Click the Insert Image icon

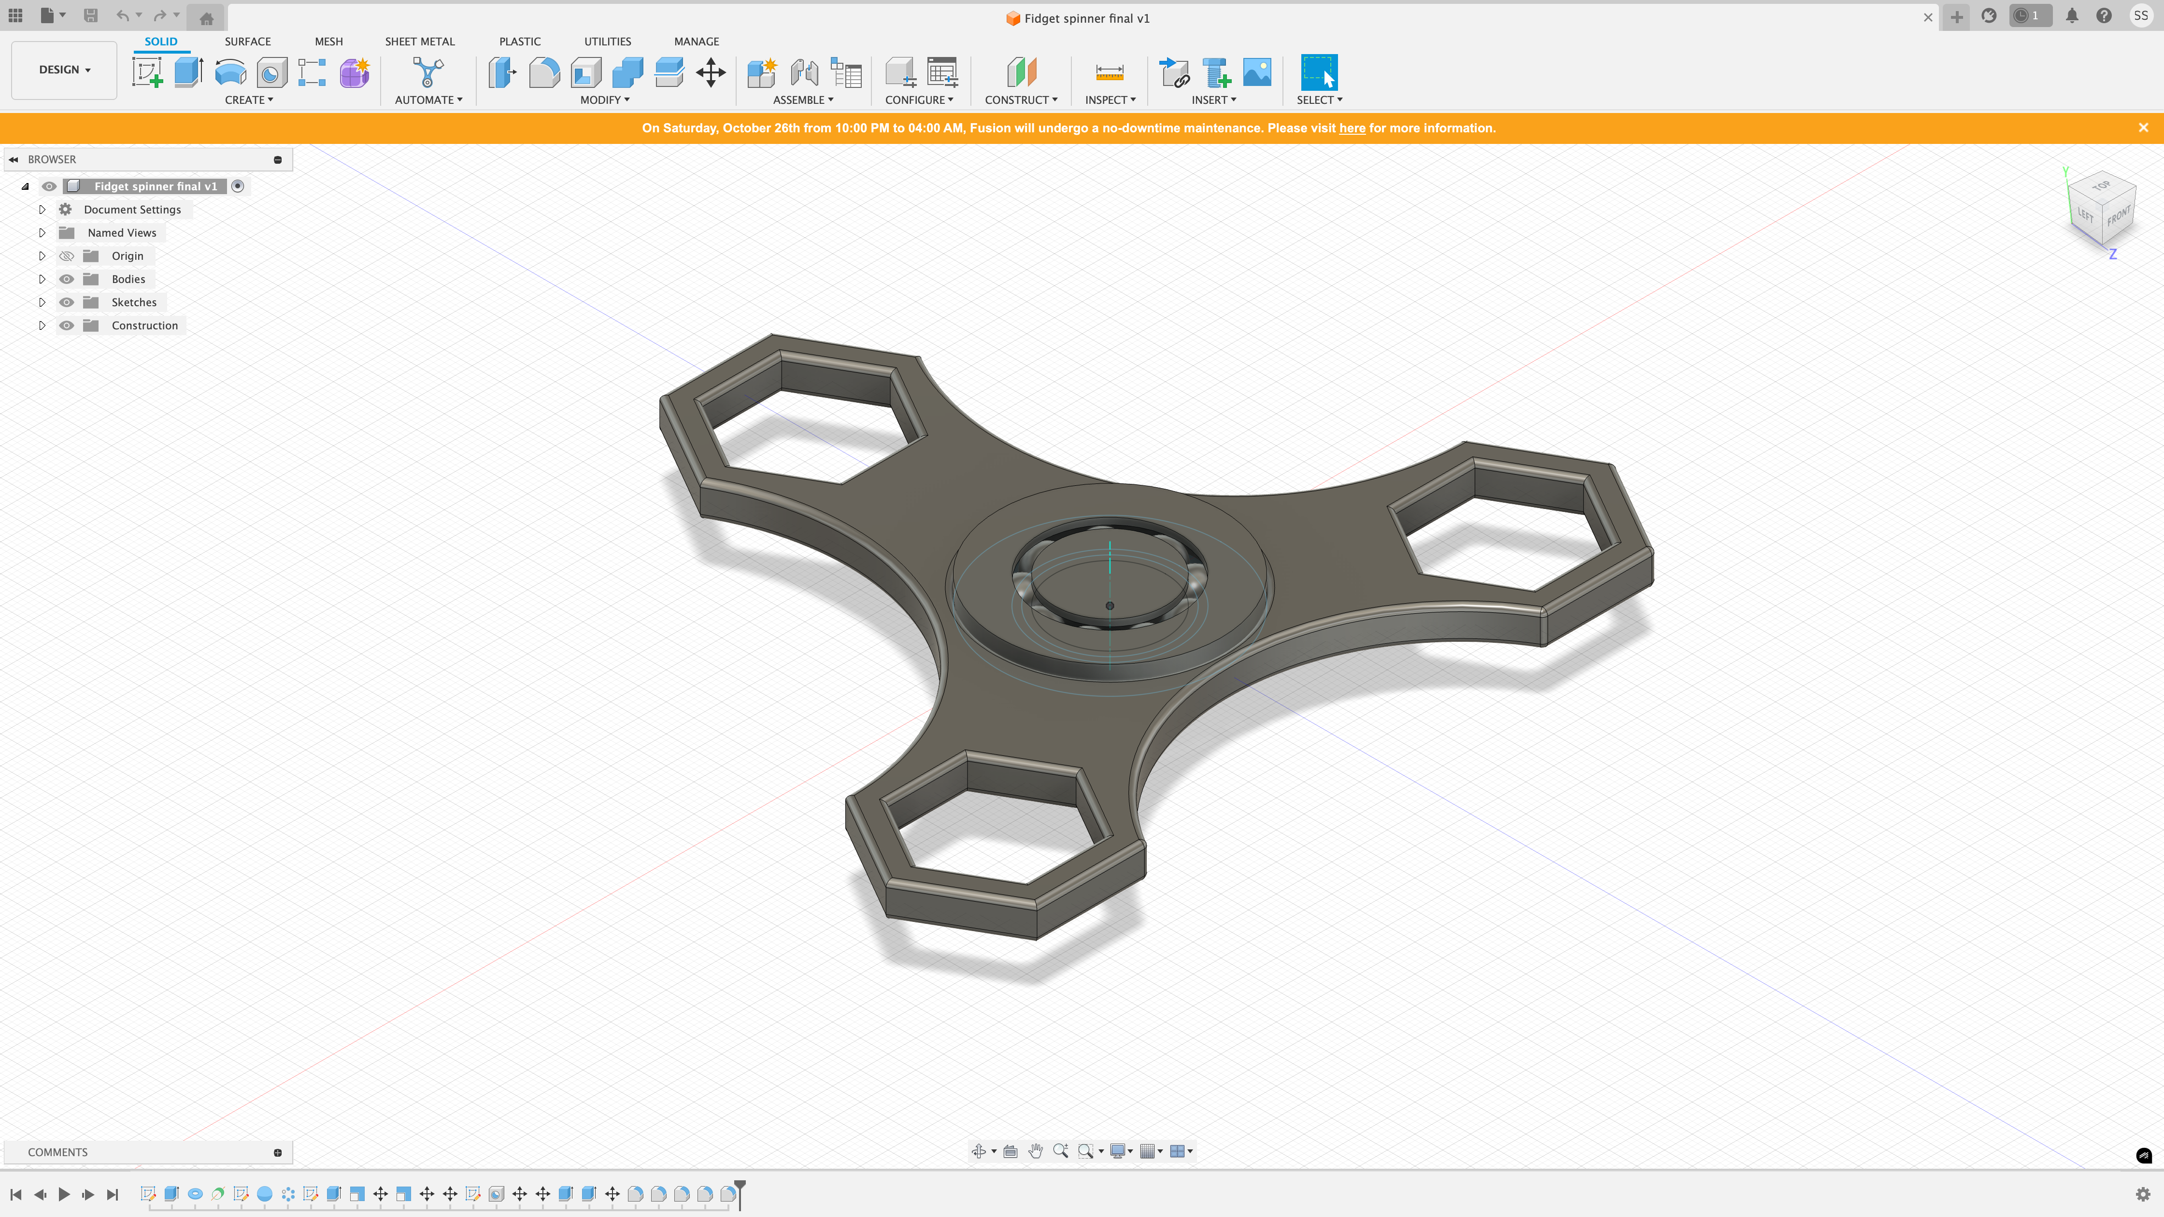coord(1257,72)
